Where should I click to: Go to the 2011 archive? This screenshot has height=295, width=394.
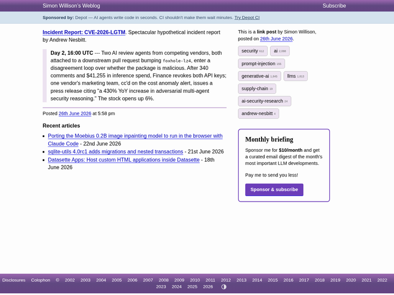click(210, 280)
